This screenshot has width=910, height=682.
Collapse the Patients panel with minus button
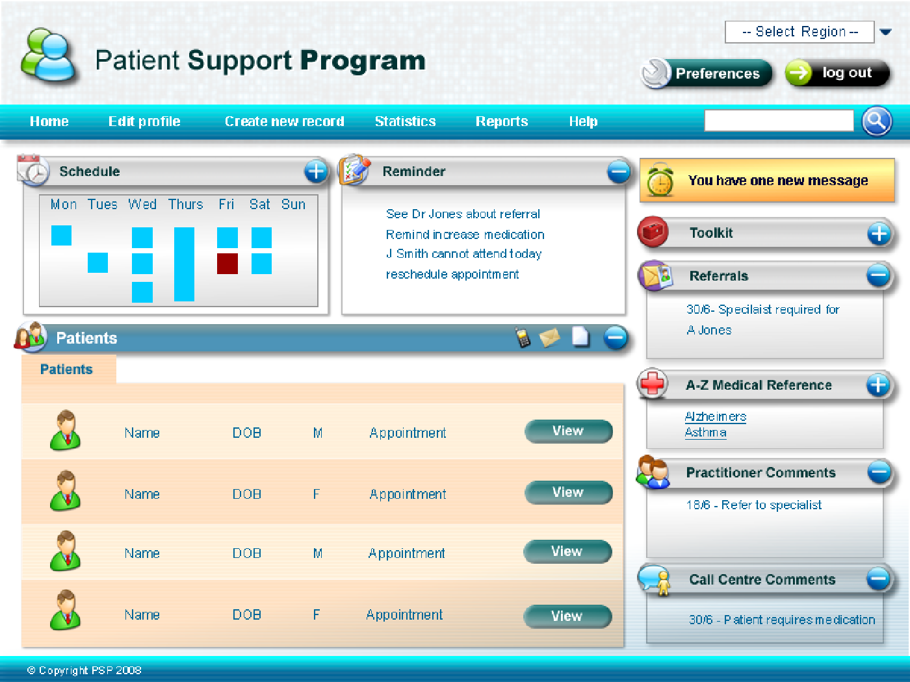tap(616, 337)
